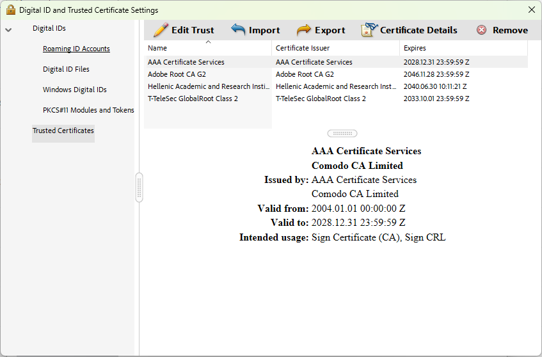The height and width of the screenshot is (357, 542).
Task: Collapse the Digital IDs tree chevron
Action: click(x=8, y=29)
